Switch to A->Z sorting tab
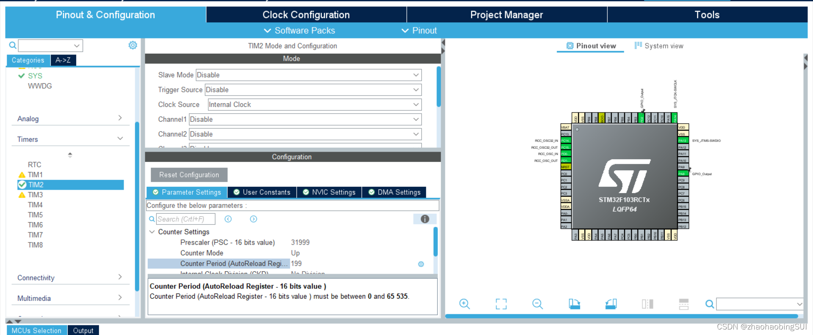This screenshot has height=335, width=813. coord(63,60)
